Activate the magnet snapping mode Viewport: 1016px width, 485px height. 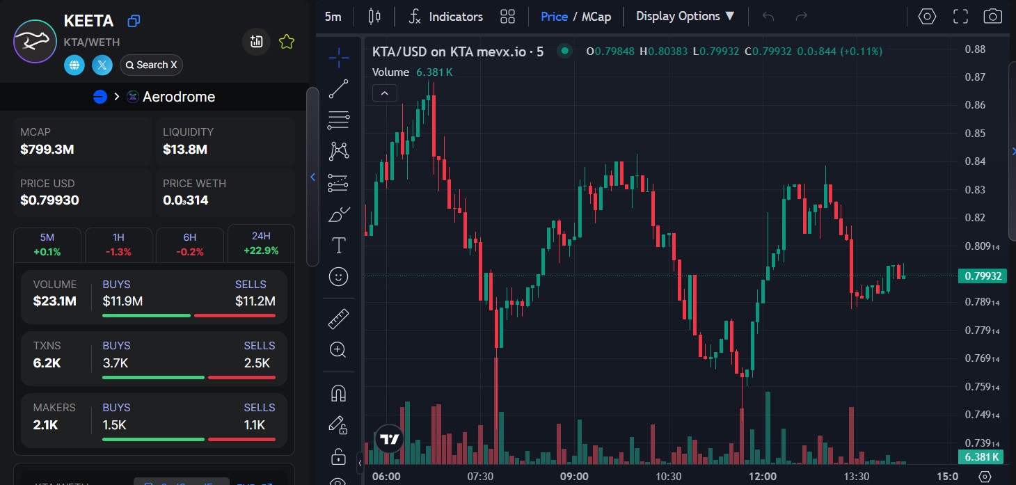(x=339, y=393)
